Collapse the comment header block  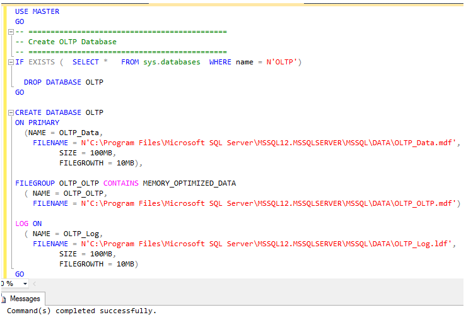11,32
